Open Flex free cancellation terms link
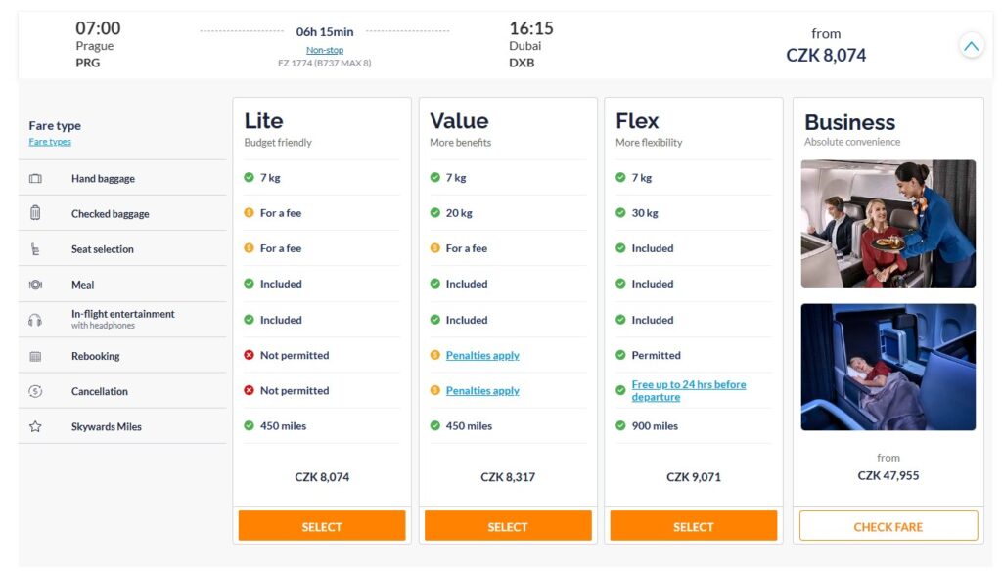The height and width of the screenshot is (572, 1002). click(x=689, y=390)
